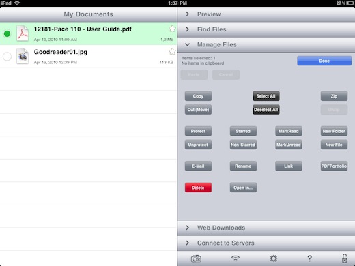Tap the battery indicator in status bar
The width and height of the screenshot is (355, 266).
350,3
